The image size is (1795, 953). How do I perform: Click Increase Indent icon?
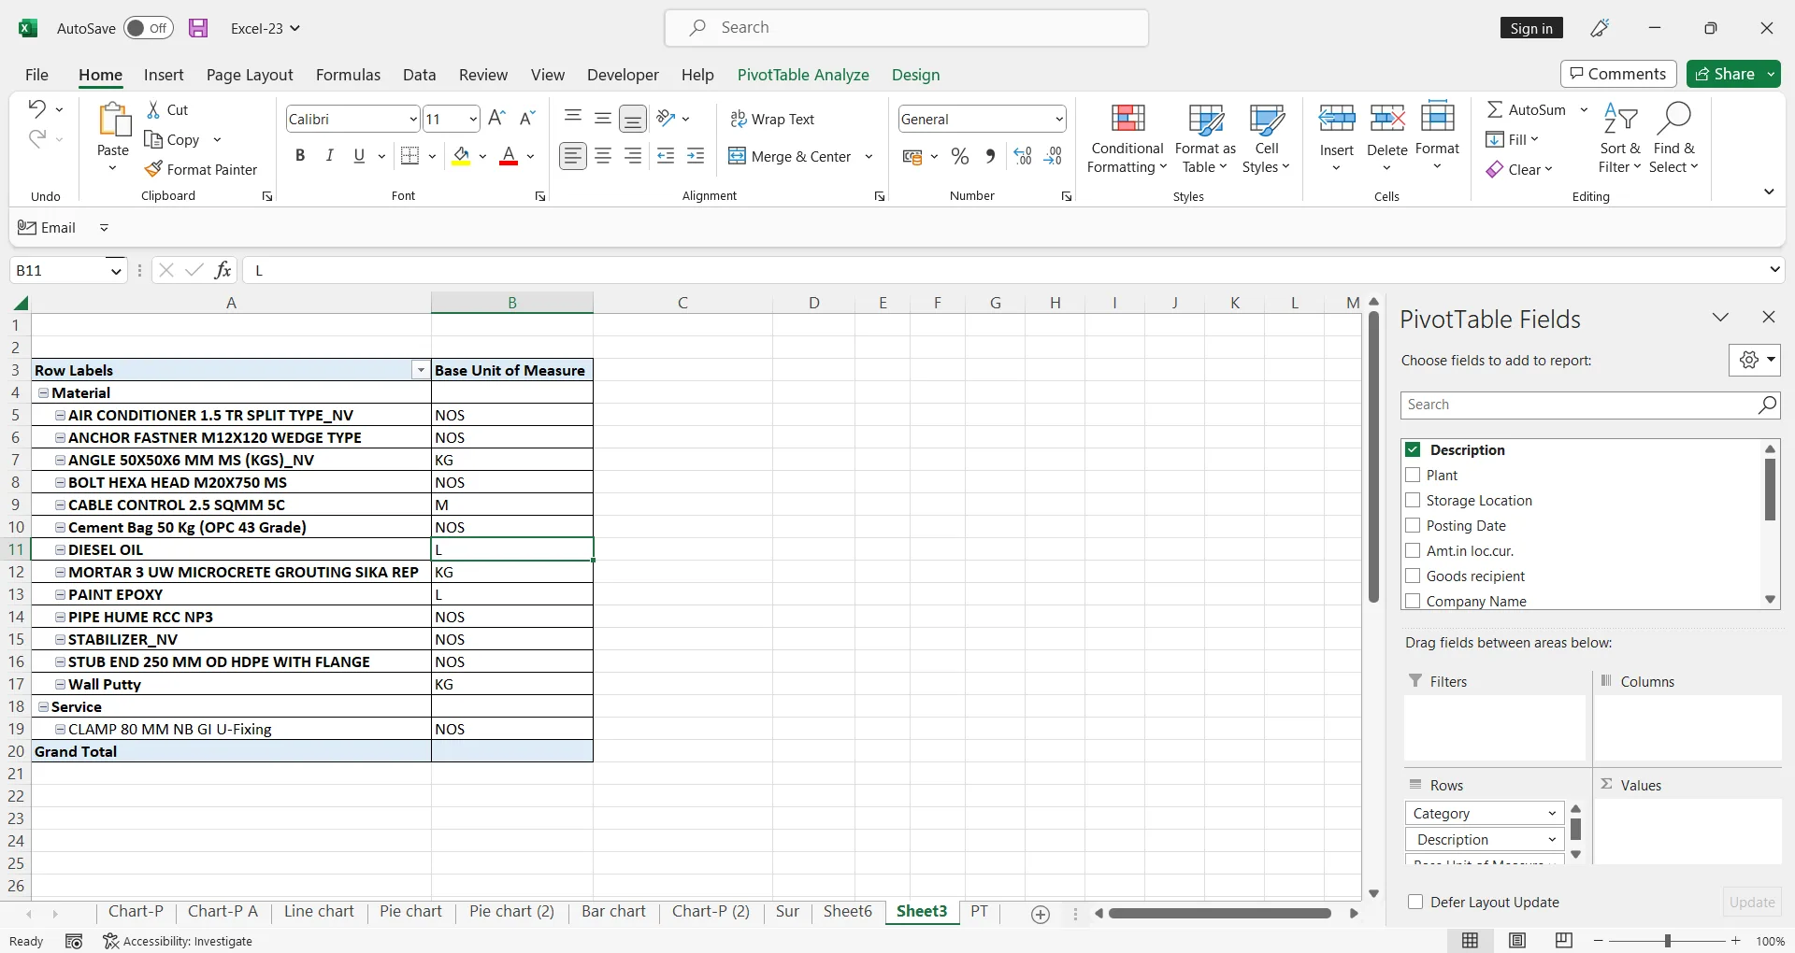click(x=696, y=156)
